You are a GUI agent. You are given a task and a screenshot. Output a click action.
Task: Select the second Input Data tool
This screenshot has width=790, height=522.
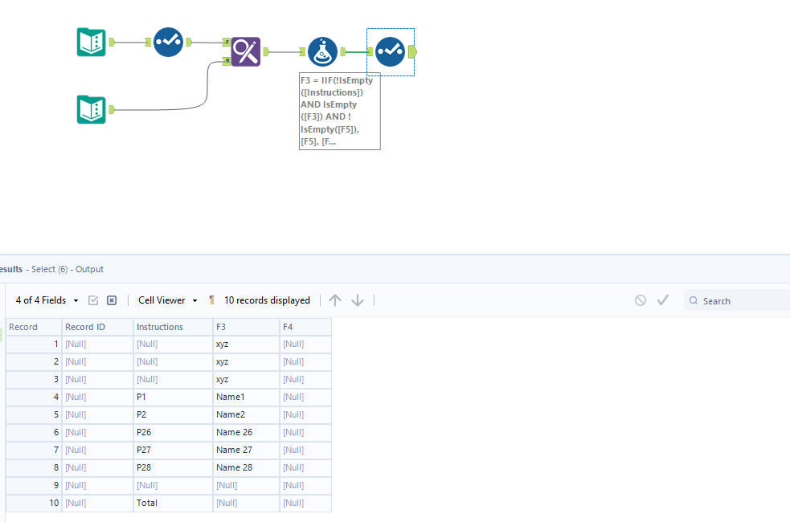pos(91,109)
